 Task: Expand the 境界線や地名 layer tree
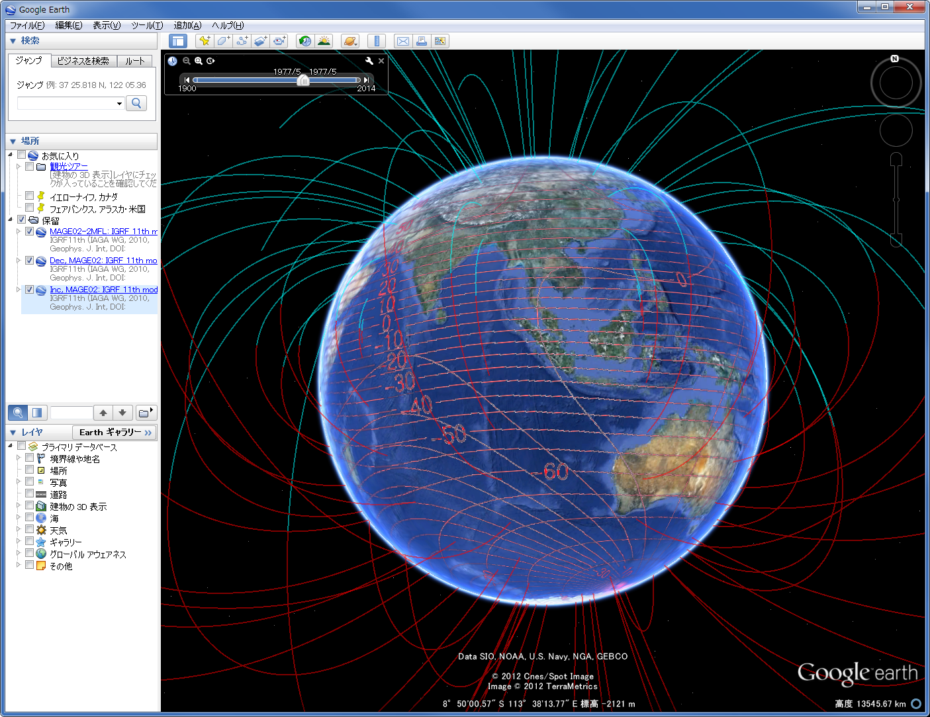19,458
